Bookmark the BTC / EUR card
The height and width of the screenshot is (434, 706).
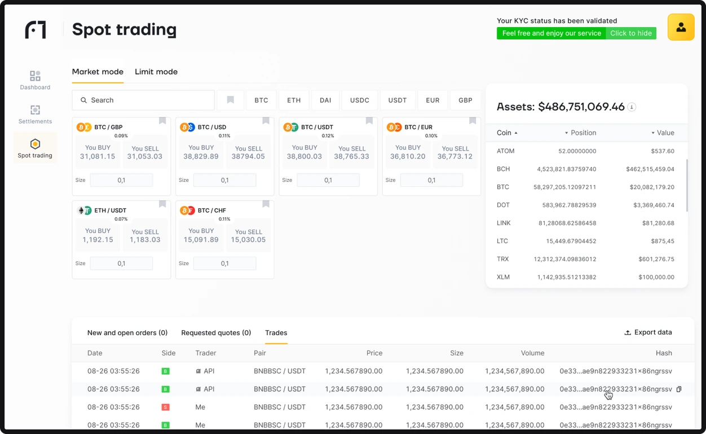[473, 120]
